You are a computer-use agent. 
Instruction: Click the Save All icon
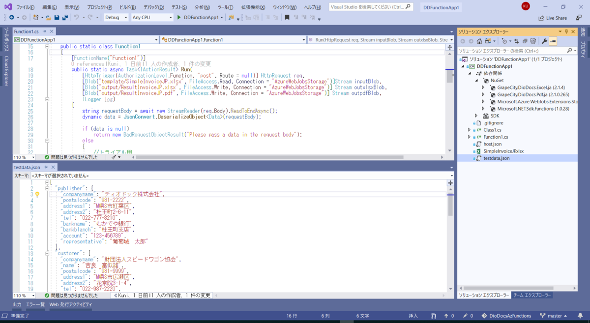click(x=64, y=17)
